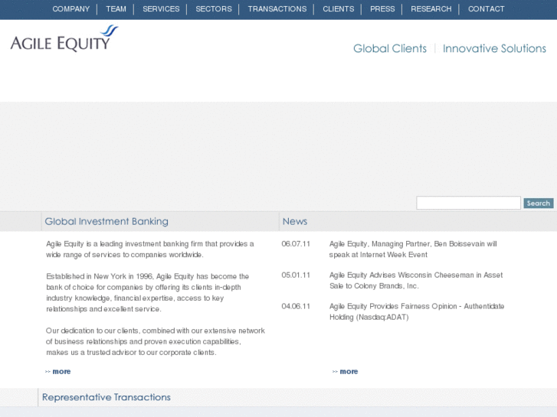Open the PRESS section
This screenshot has width=557, height=417.
pos(382,9)
